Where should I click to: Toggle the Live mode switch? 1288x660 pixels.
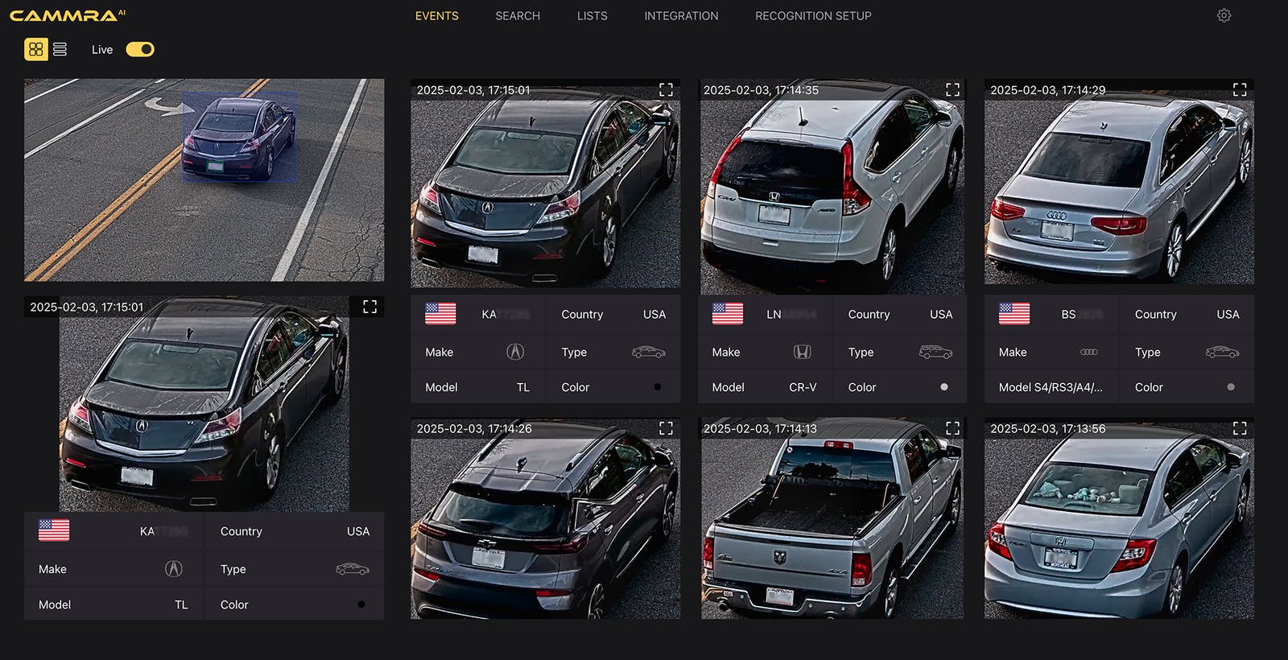tap(140, 50)
